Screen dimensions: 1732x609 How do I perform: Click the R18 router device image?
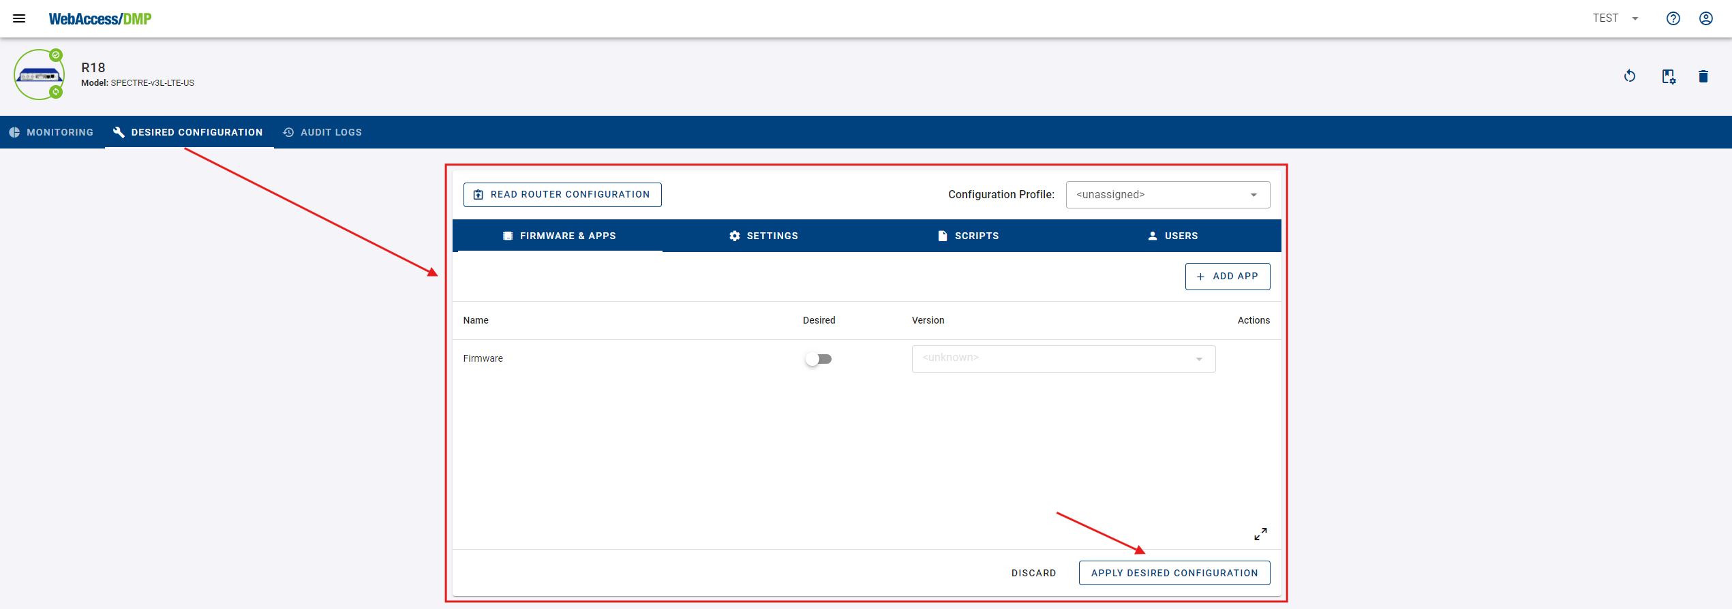click(39, 75)
